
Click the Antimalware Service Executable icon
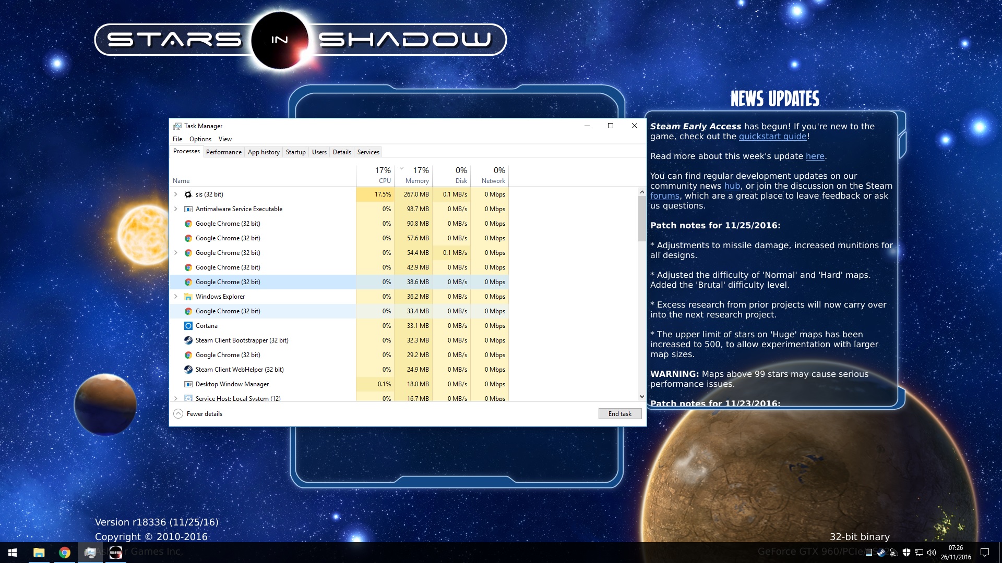[x=188, y=209]
